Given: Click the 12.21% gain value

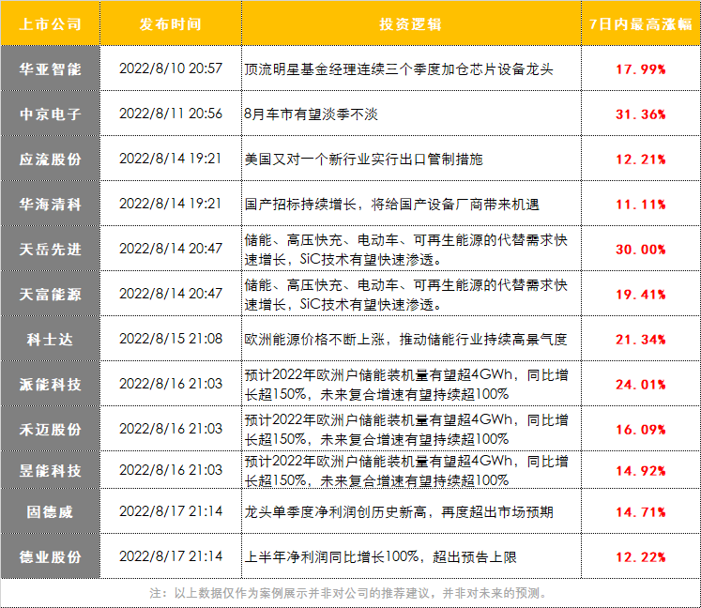Looking at the screenshot, I should pyautogui.click(x=641, y=160).
